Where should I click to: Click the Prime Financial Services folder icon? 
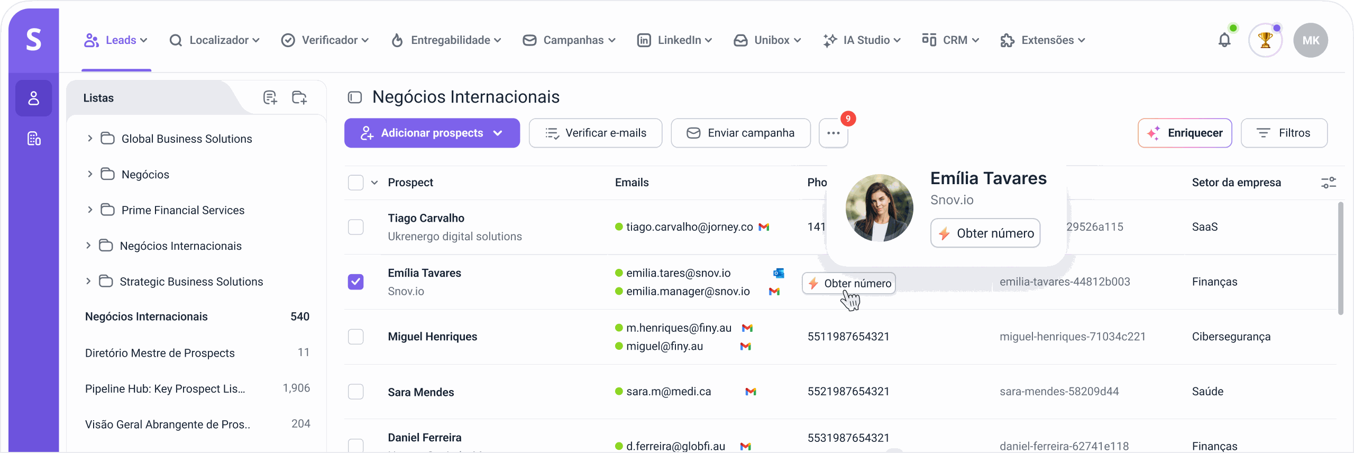pos(108,210)
